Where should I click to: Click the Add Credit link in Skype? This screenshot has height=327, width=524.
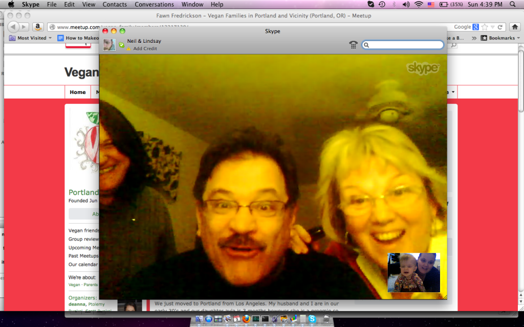[x=145, y=49]
